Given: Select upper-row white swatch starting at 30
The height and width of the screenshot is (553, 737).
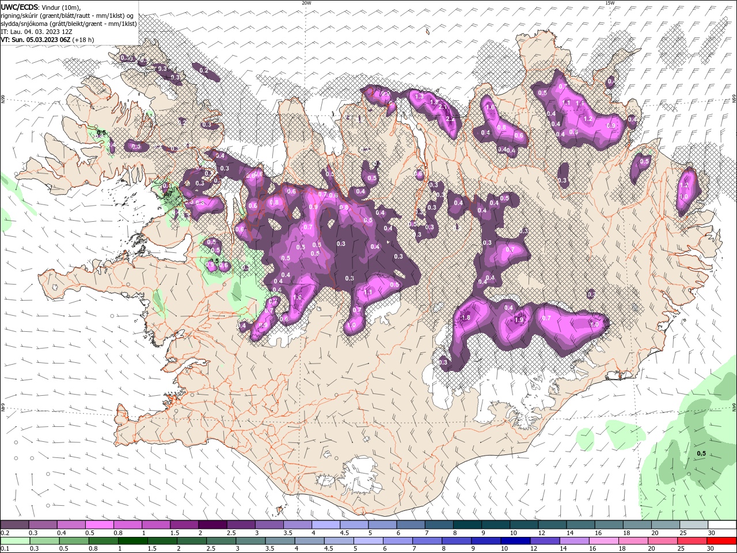Looking at the screenshot, I should pyautogui.click(x=722, y=525).
